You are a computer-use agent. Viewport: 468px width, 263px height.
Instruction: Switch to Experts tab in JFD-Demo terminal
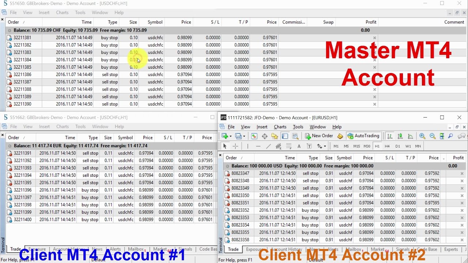(x=451, y=249)
